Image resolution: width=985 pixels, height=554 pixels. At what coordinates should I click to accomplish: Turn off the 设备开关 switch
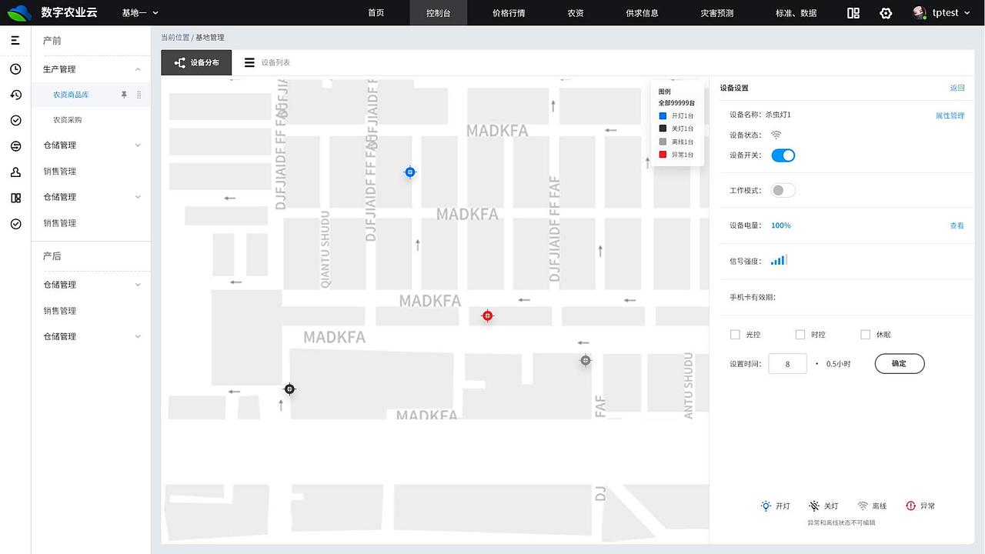pos(783,155)
